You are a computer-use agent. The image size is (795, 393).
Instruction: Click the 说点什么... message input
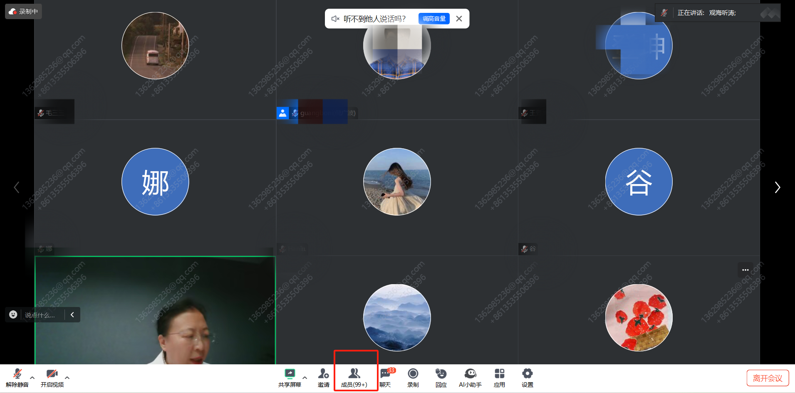point(40,315)
